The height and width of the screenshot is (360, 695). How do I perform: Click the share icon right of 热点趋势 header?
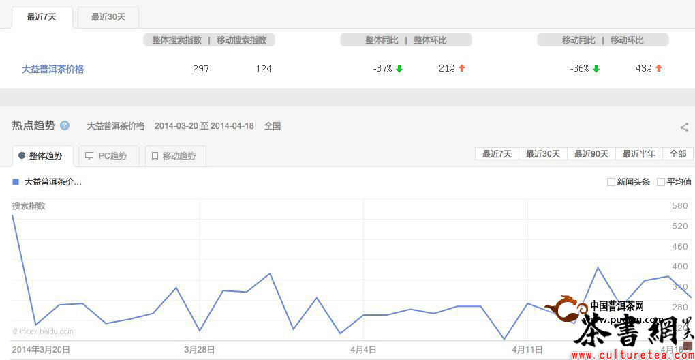pyautogui.click(x=684, y=127)
